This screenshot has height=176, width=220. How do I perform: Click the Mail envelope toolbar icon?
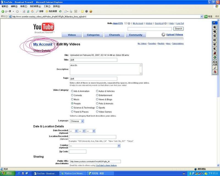tap(65, 11)
